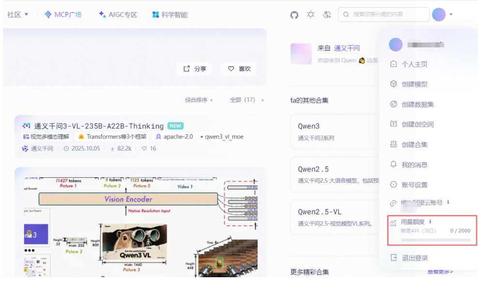Click the collection owner pastel avatar image
Screen dimensions: 478x283
coord(301,54)
